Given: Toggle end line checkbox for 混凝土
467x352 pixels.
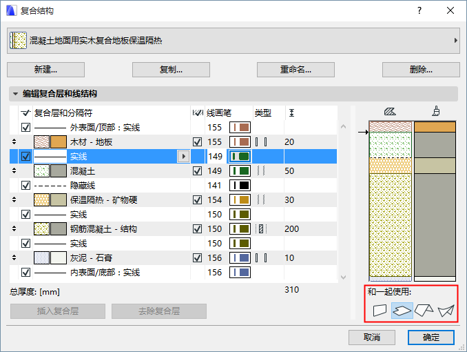Looking at the screenshot, I should coord(198,170).
